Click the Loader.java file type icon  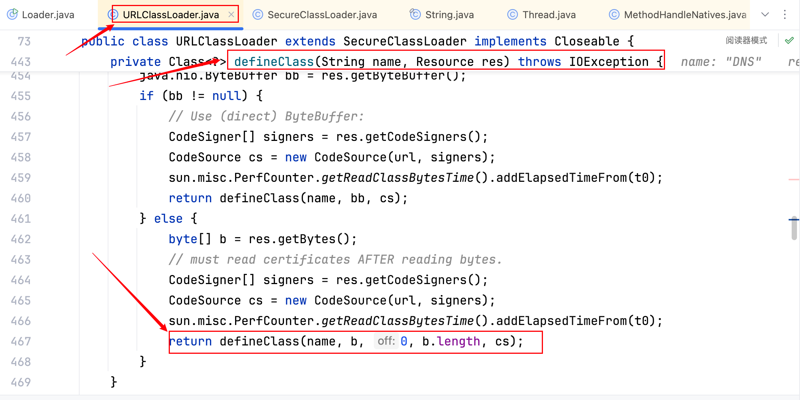13,14
